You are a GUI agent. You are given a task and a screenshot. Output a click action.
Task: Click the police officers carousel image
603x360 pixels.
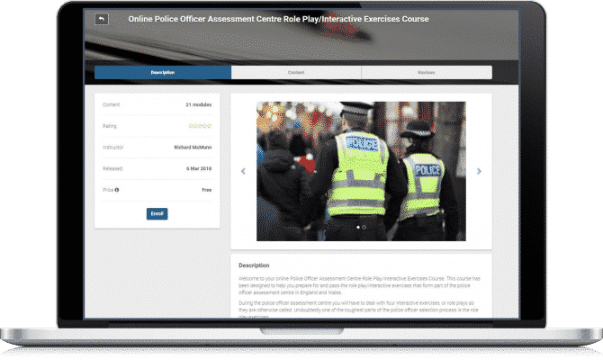(361, 170)
